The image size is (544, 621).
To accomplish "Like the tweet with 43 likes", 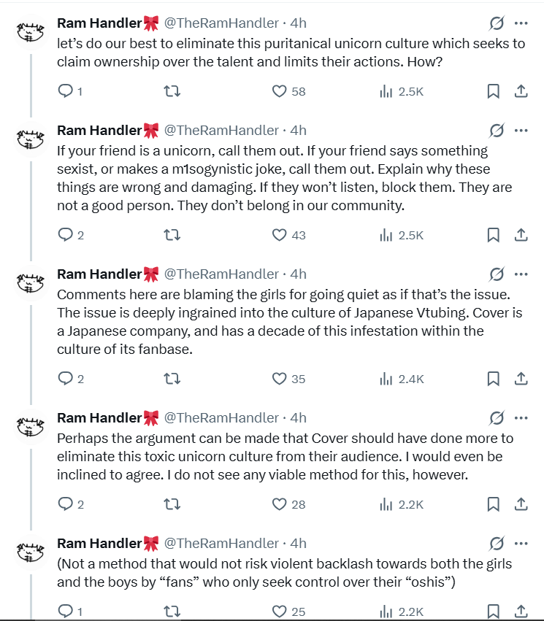I will pos(279,235).
